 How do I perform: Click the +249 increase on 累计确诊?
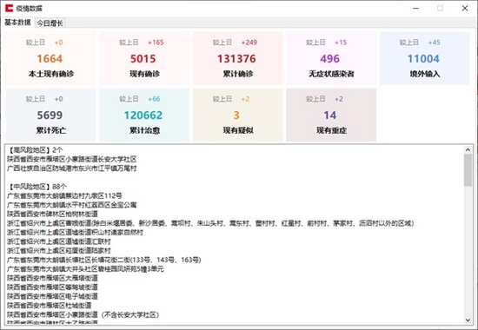249,43
